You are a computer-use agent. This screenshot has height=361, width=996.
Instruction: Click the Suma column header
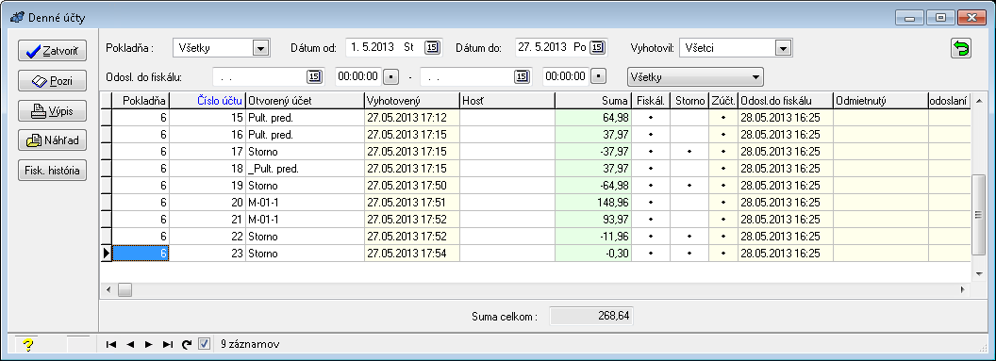point(593,100)
